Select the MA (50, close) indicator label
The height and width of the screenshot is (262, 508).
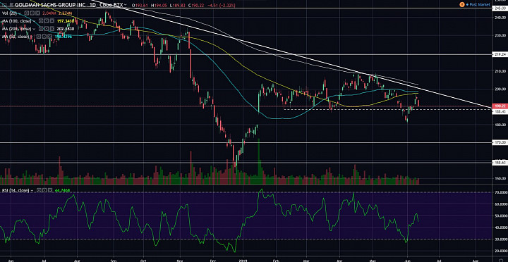tap(16, 37)
